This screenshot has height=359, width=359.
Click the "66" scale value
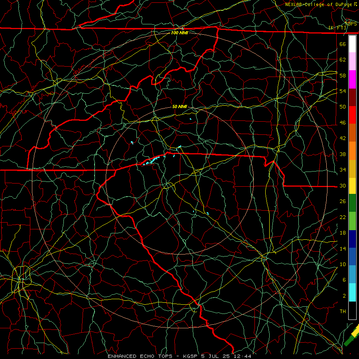point(343,44)
